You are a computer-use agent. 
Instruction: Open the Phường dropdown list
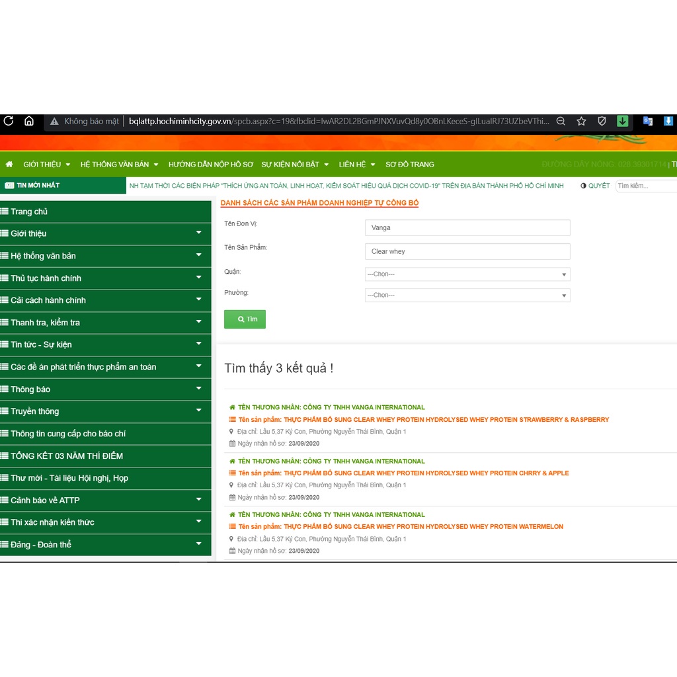click(467, 296)
